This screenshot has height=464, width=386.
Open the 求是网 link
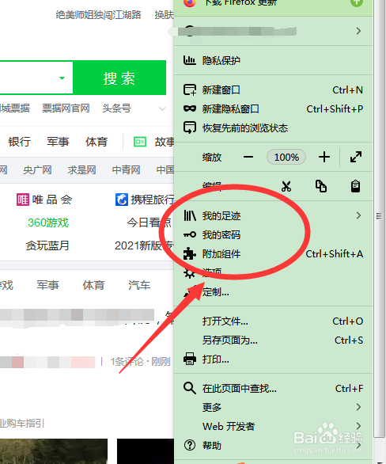[81, 170]
